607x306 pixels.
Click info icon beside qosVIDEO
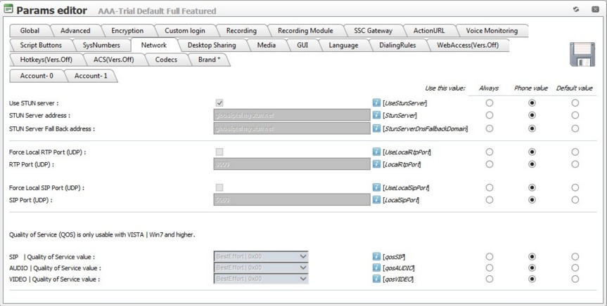376,279
